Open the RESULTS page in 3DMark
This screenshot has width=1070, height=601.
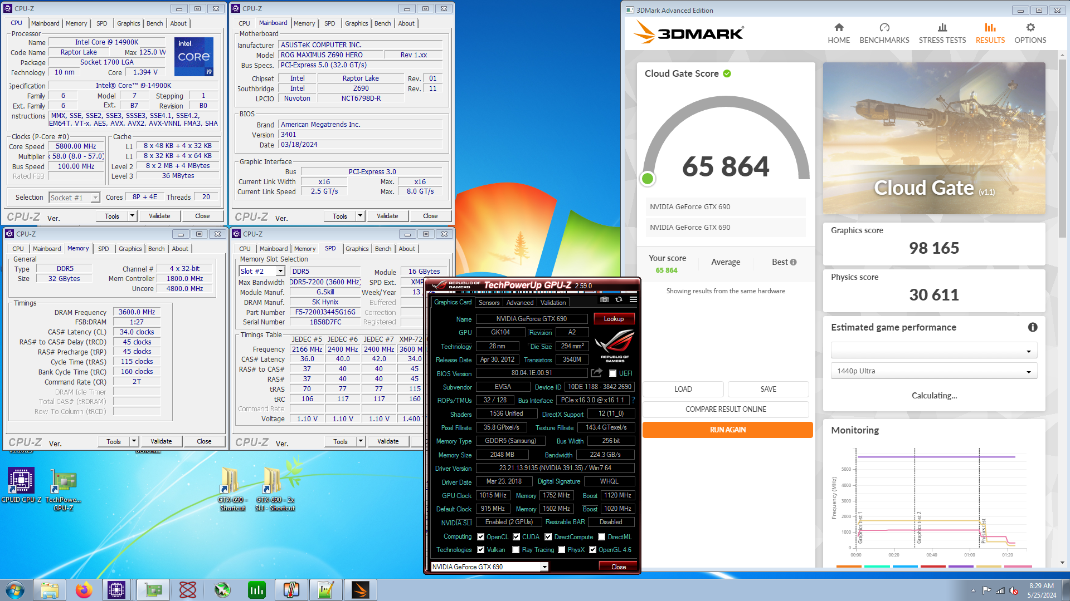pos(990,33)
